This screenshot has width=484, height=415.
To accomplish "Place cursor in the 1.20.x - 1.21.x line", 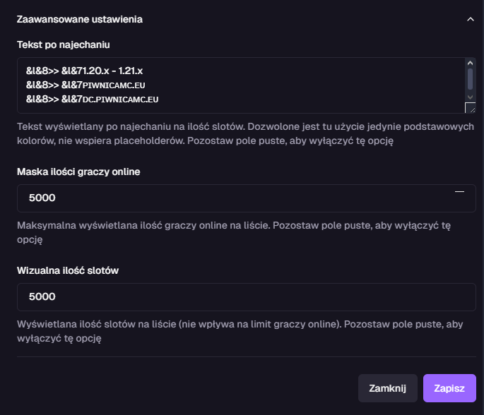I will click(x=85, y=71).
